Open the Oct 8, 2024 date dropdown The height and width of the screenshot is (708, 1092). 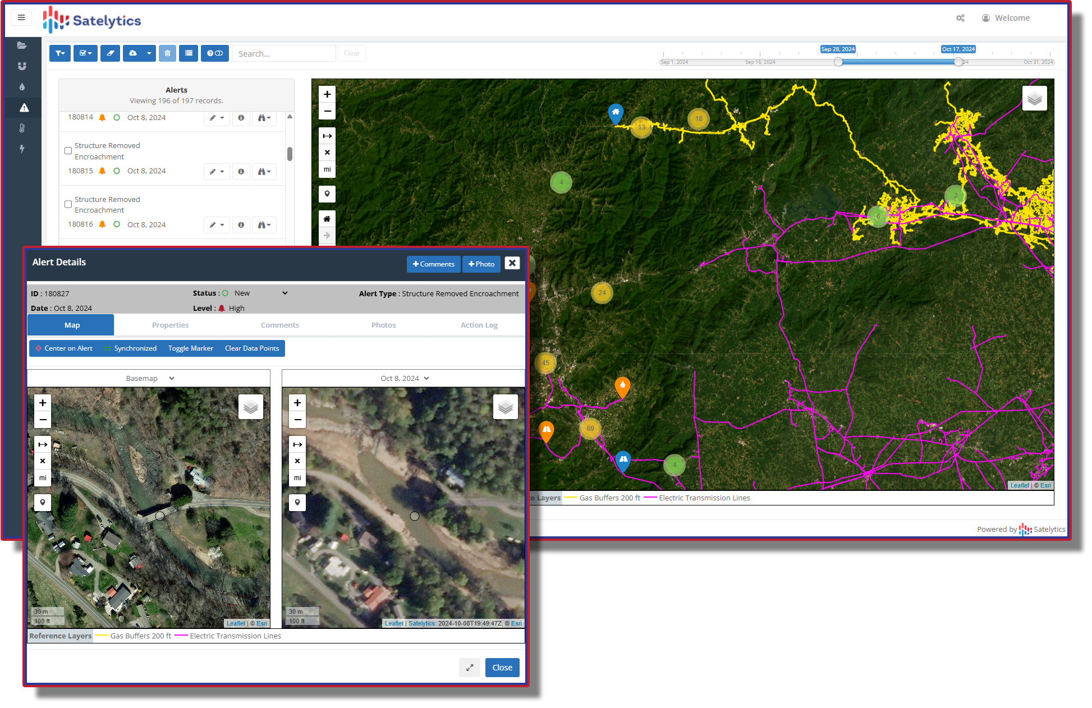[404, 379]
